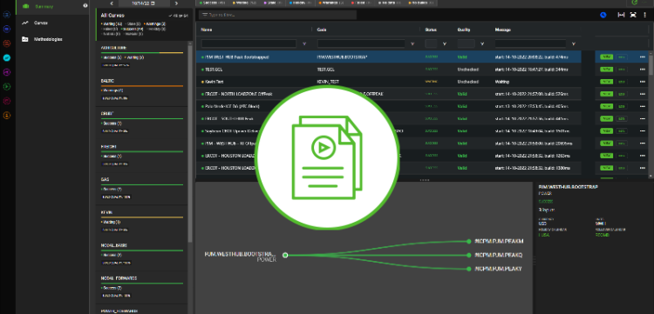
Task: Select the All Curves summary card
Action: click(145, 24)
